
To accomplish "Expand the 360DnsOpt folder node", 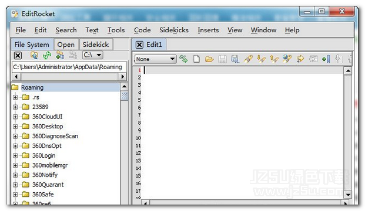I will (x=15, y=146).
